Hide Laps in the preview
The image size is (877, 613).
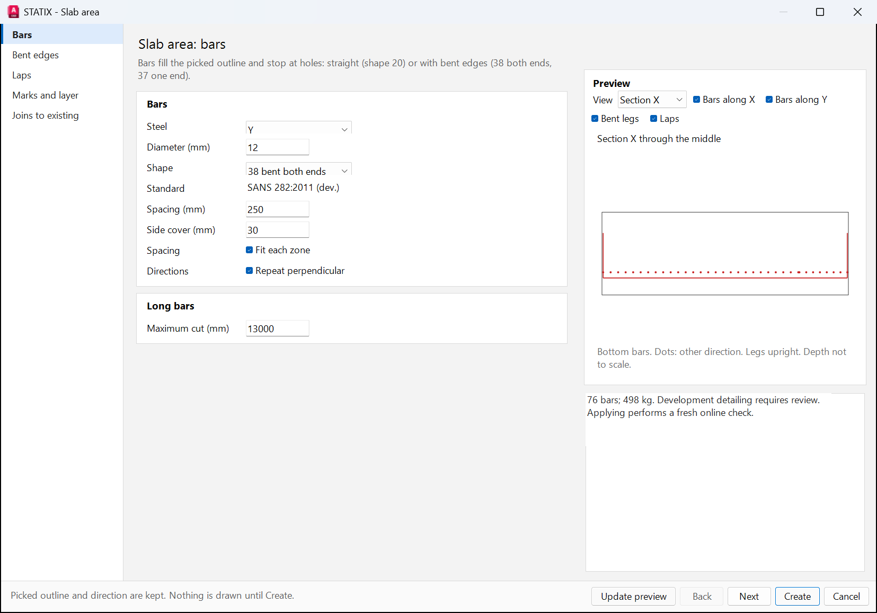[x=654, y=119]
